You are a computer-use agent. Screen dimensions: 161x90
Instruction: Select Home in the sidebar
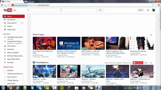tap(14, 16)
